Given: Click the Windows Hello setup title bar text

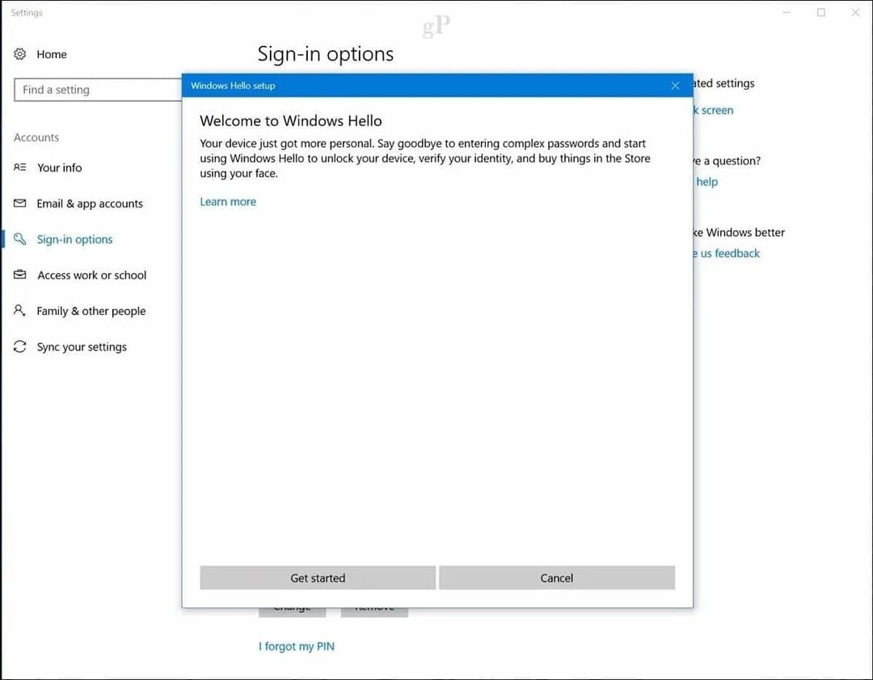Looking at the screenshot, I should click(233, 86).
